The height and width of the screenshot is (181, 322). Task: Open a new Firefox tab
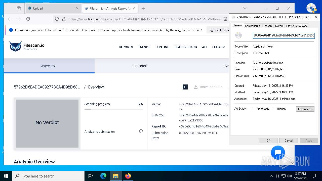(x=143, y=8)
